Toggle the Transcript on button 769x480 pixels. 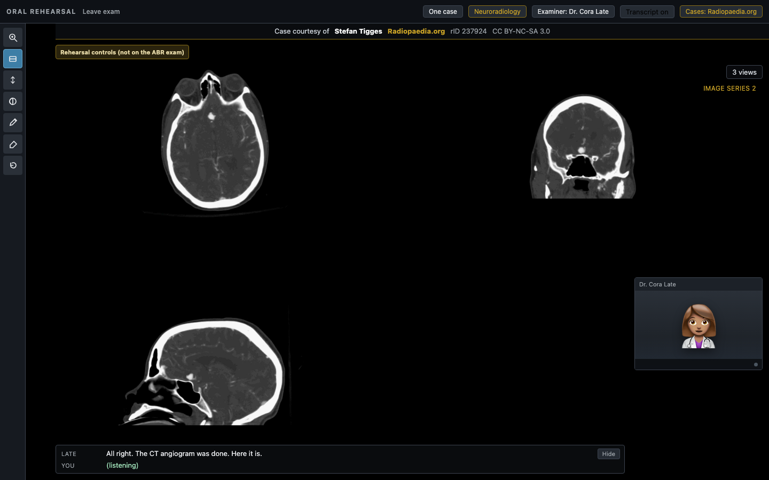(647, 12)
